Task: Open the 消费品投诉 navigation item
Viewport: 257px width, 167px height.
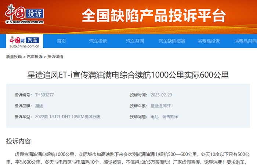Action: (x=209, y=41)
